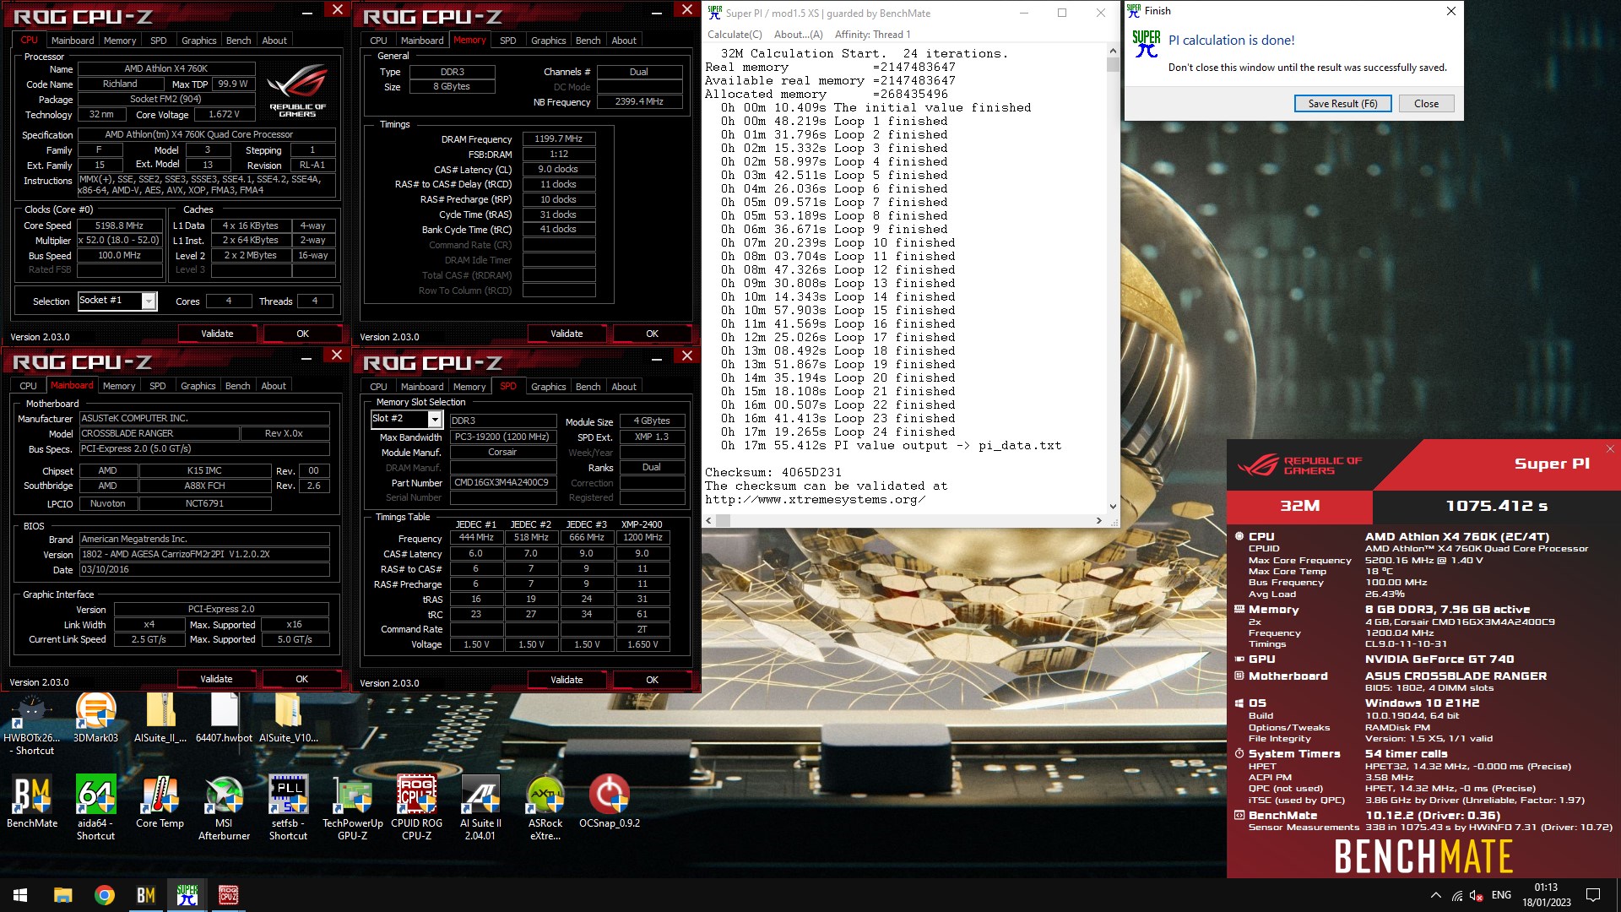Click the SPD Part Number field
Image resolution: width=1621 pixels, height=912 pixels.
[503, 482]
